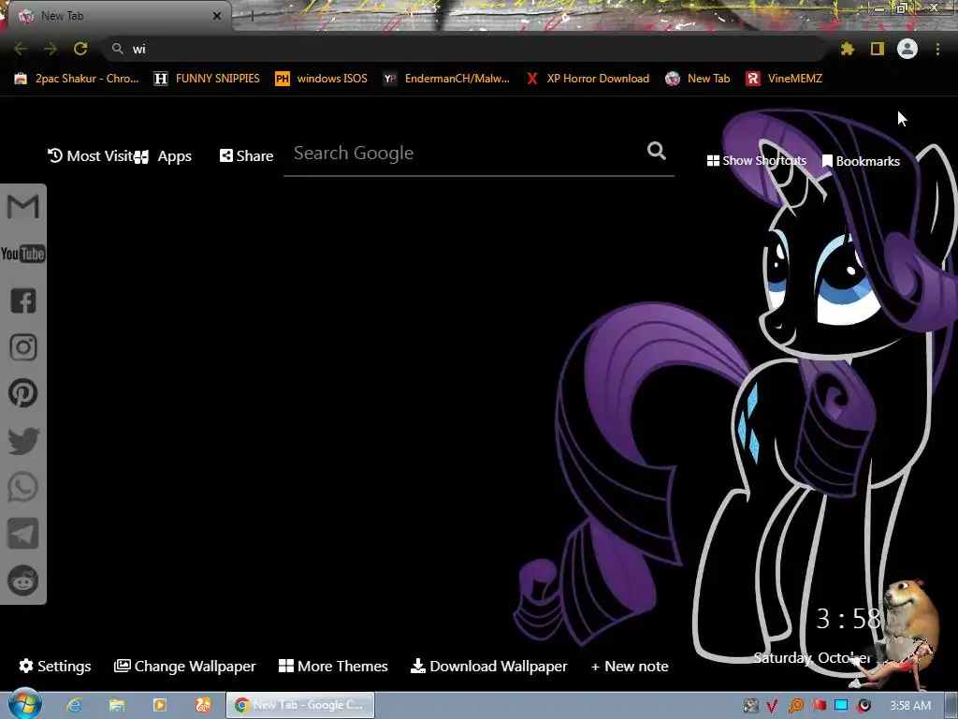This screenshot has width=958, height=719.
Task: Open the Bookmarks panel
Action: point(861,161)
